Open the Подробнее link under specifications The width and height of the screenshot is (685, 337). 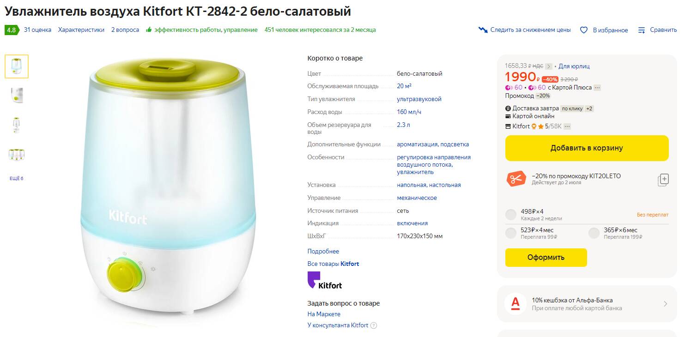coord(323,252)
